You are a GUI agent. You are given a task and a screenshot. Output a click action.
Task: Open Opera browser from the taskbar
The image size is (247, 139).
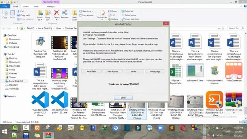click(x=183, y=128)
